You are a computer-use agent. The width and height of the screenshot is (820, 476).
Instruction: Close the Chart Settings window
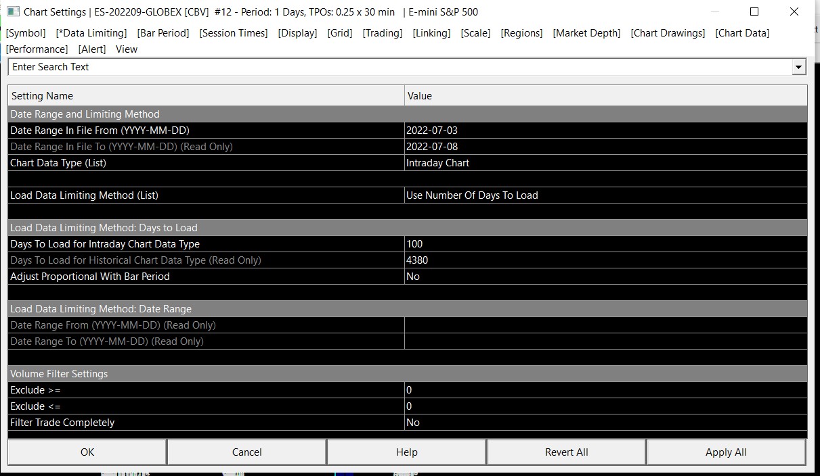(x=794, y=11)
